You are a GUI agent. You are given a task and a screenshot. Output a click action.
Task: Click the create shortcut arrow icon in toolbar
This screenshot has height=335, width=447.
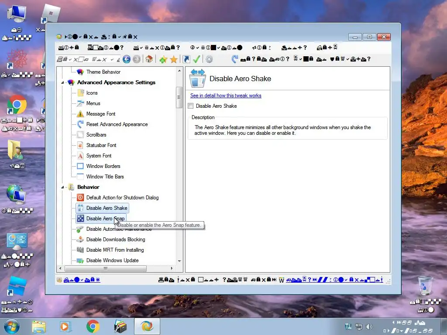coord(186,59)
